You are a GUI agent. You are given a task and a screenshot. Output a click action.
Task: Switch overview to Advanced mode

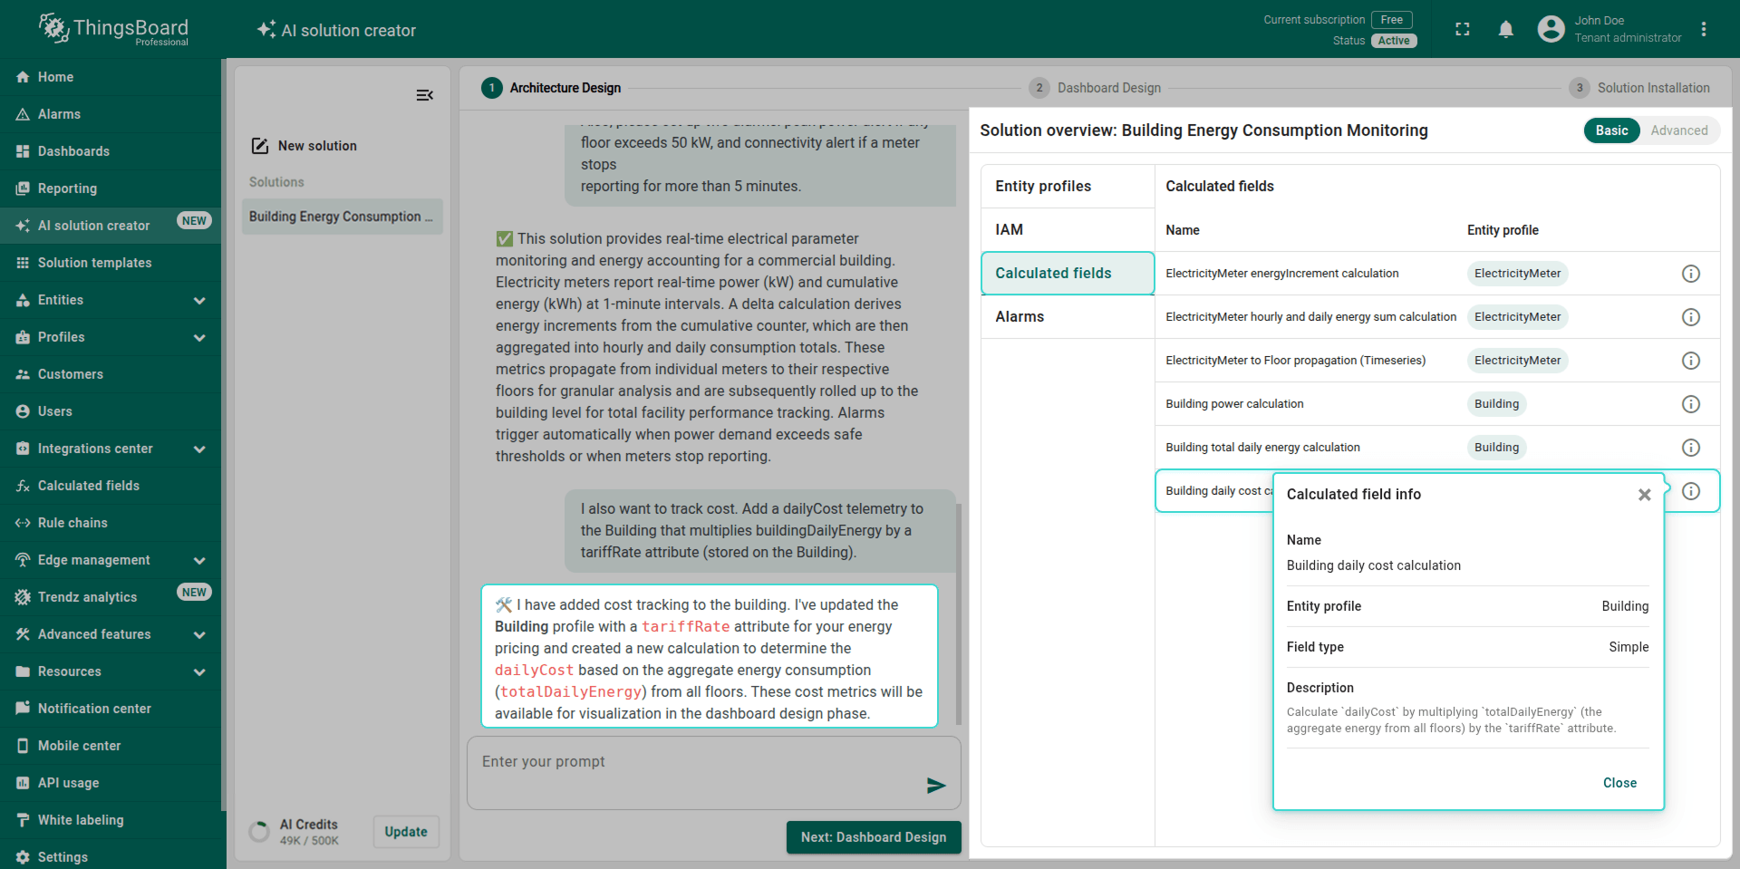(x=1678, y=130)
